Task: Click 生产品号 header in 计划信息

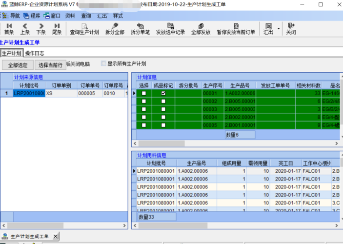Action: [240, 85]
